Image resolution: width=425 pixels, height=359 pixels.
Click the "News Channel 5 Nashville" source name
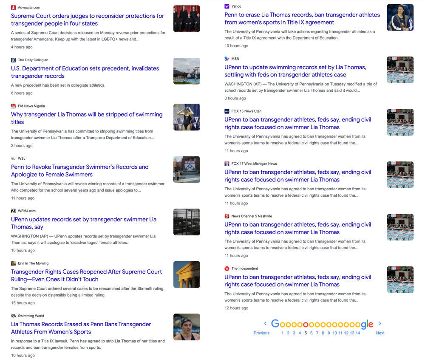tap(252, 216)
